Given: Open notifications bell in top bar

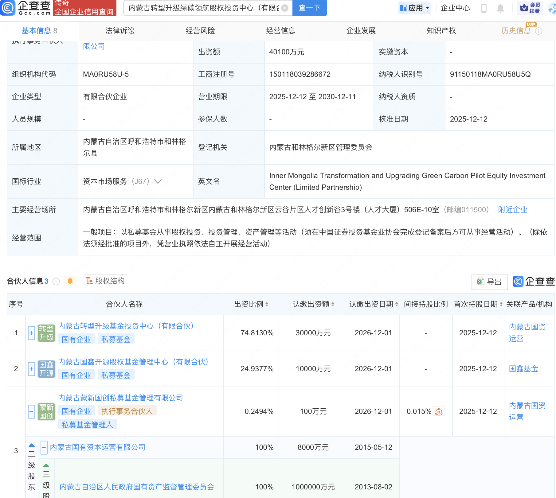Looking at the screenshot, I should coord(500,8).
